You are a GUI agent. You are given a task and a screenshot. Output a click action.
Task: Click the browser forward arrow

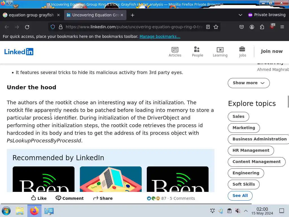(17, 27)
